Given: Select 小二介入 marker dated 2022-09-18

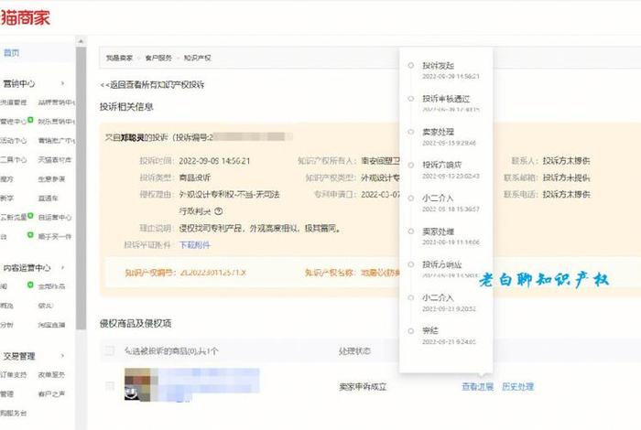Looking at the screenshot, I should click(411, 198).
